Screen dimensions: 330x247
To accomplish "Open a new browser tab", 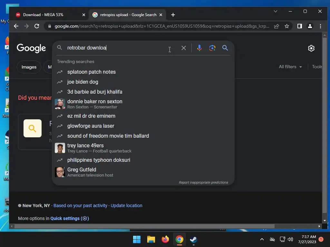I will tap(173, 15).
